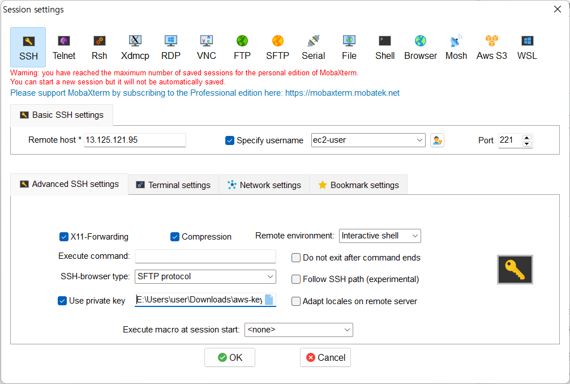570x384 pixels.
Task: Choose the Serial session type
Action: [x=314, y=47]
